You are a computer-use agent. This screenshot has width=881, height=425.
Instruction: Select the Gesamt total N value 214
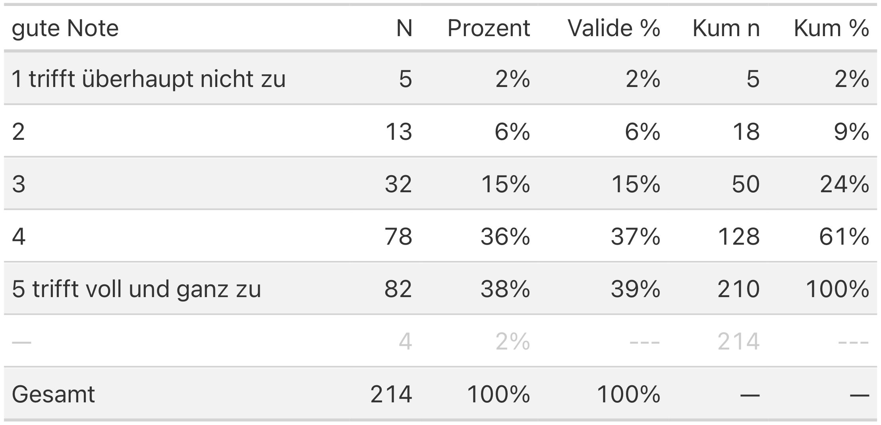391,394
